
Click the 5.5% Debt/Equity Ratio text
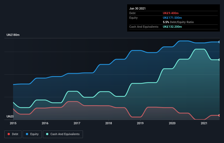178,22
